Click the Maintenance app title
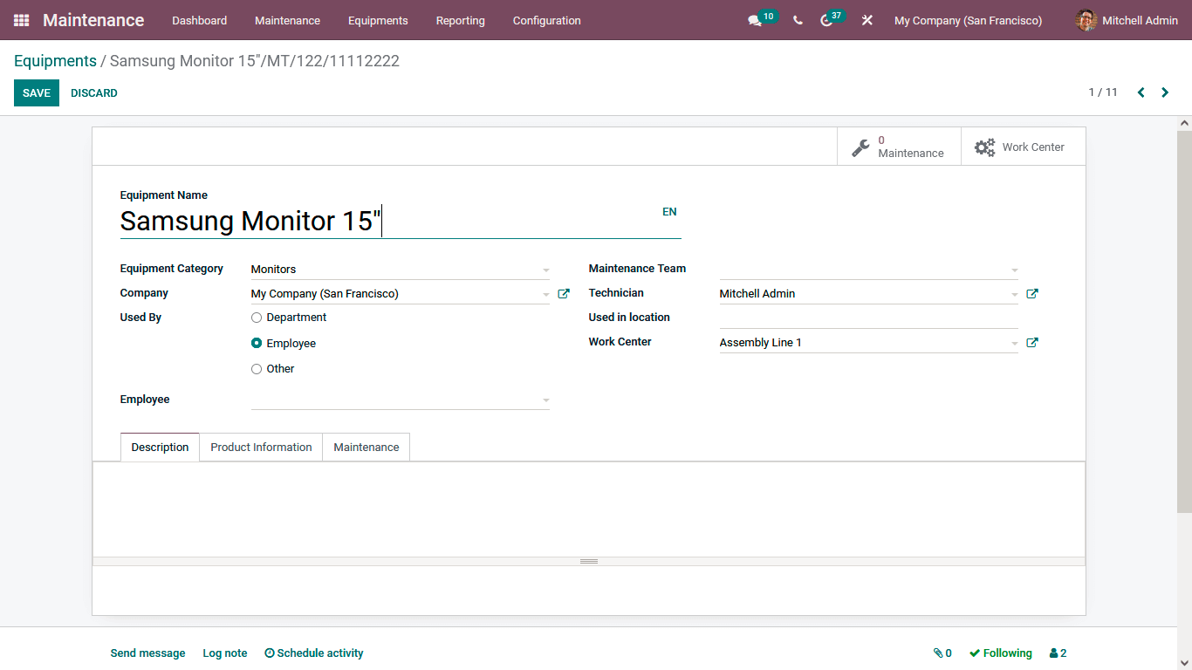This screenshot has height=670, width=1192. [93, 20]
